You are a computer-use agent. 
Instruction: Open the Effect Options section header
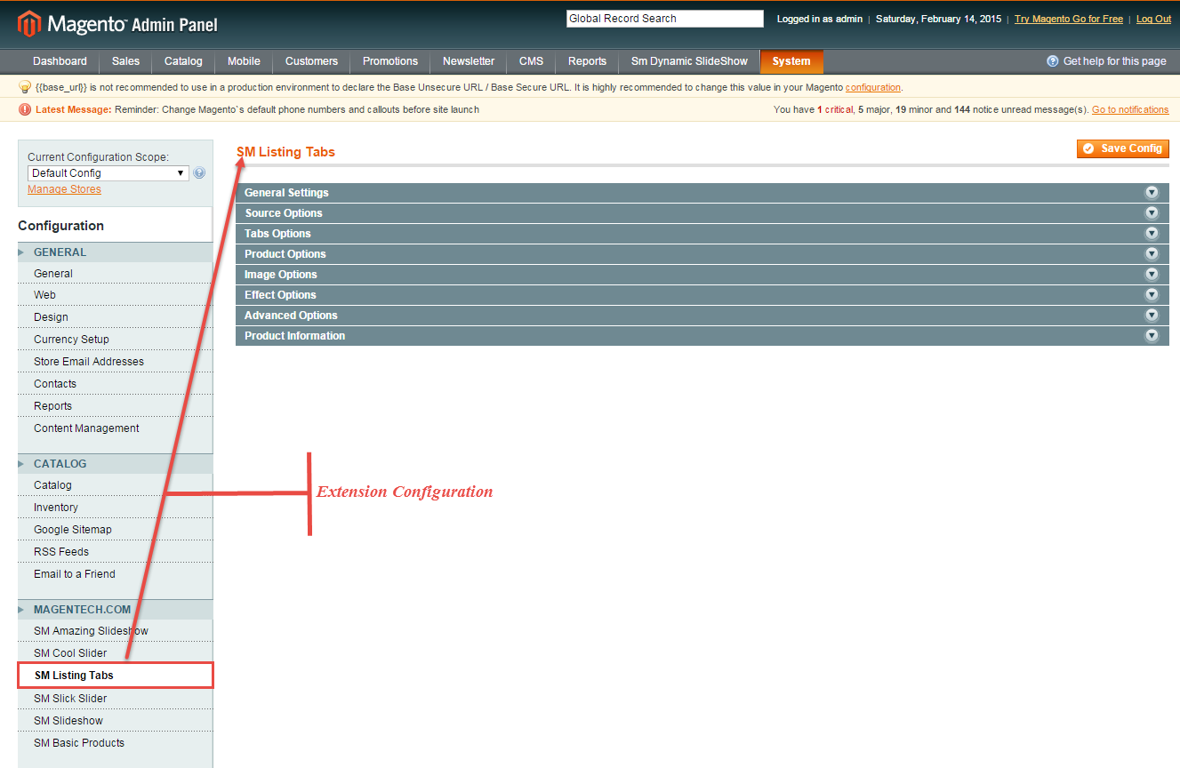tap(702, 295)
